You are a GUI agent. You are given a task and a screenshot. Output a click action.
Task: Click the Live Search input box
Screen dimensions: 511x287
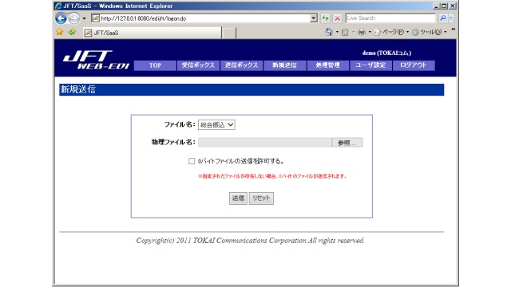point(390,18)
